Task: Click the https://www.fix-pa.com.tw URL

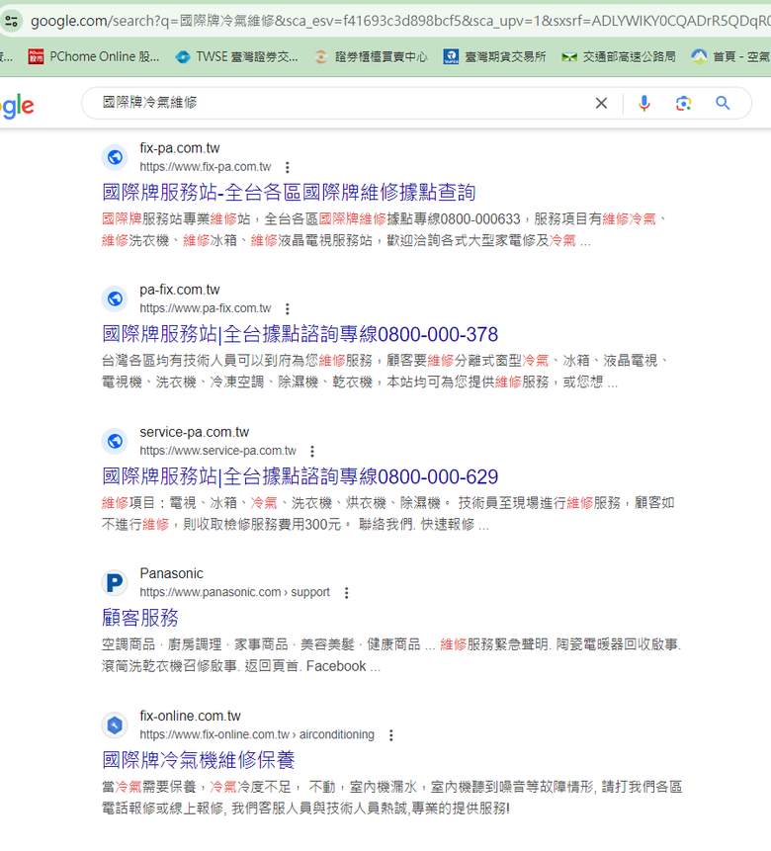Action: (206, 167)
